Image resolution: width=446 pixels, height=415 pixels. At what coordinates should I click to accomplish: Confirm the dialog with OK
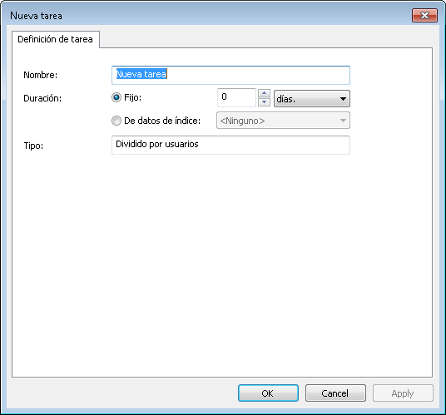268,393
